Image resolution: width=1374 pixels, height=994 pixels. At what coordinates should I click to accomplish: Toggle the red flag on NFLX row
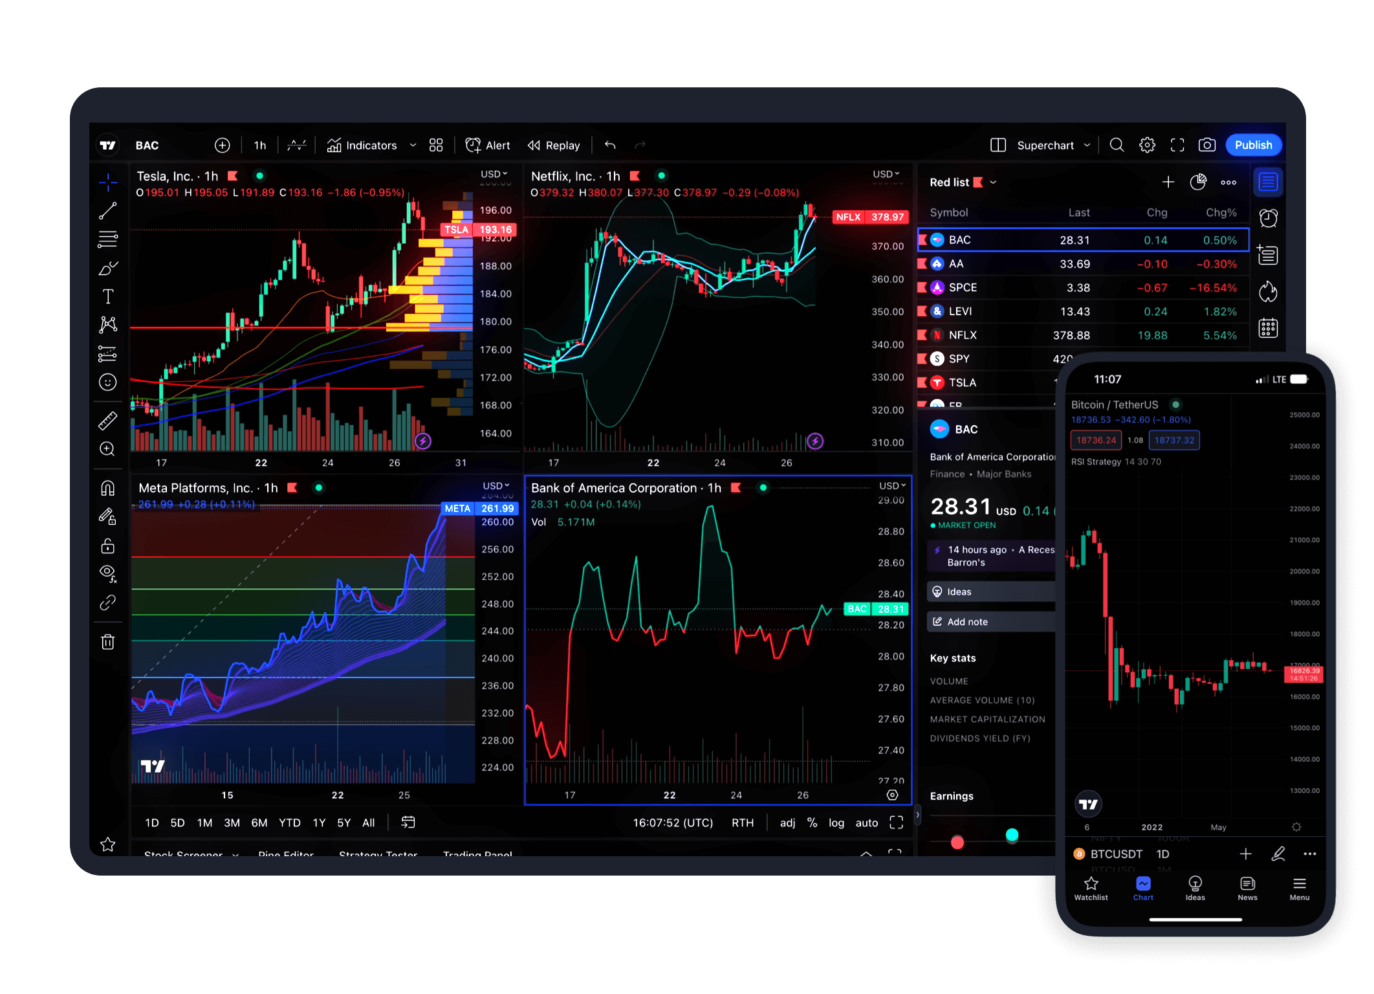point(923,335)
